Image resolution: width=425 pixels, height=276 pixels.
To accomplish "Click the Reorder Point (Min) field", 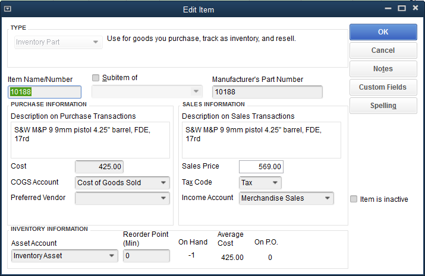I will tap(146, 256).
